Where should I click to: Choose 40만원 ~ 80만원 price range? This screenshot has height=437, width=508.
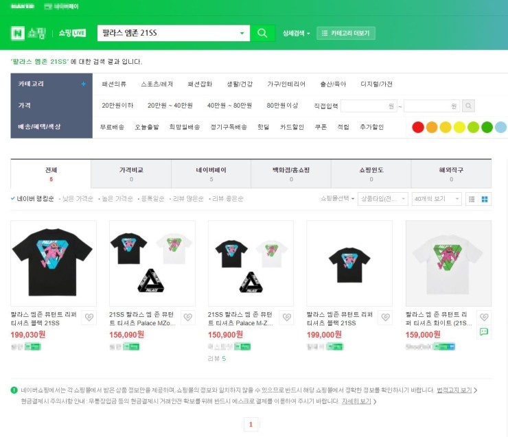click(x=229, y=106)
